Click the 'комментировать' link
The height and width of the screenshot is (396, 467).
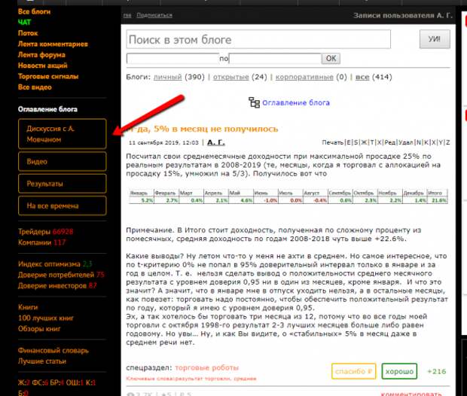click(x=411, y=394)
